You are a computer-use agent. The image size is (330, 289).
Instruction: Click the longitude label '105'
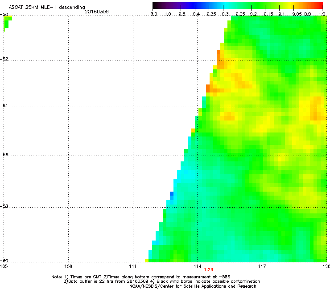4,266
